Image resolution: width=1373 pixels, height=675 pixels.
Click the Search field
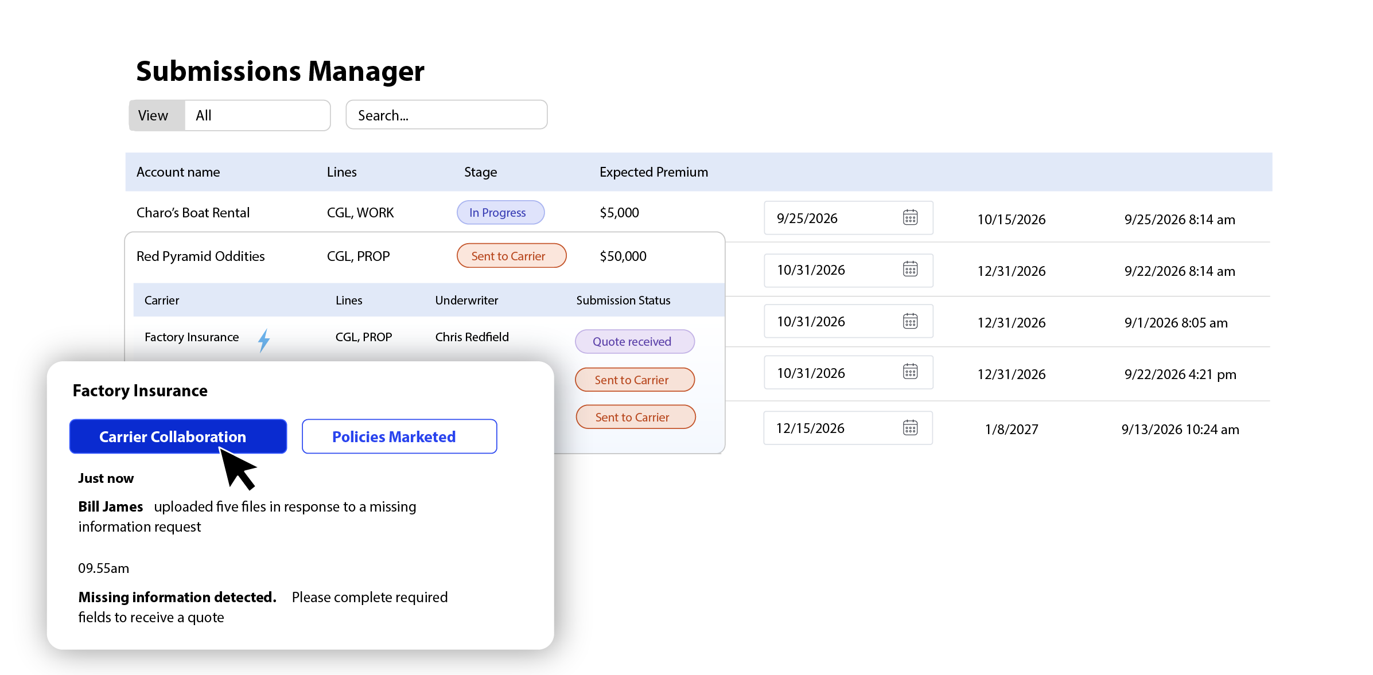pos(446,115)
